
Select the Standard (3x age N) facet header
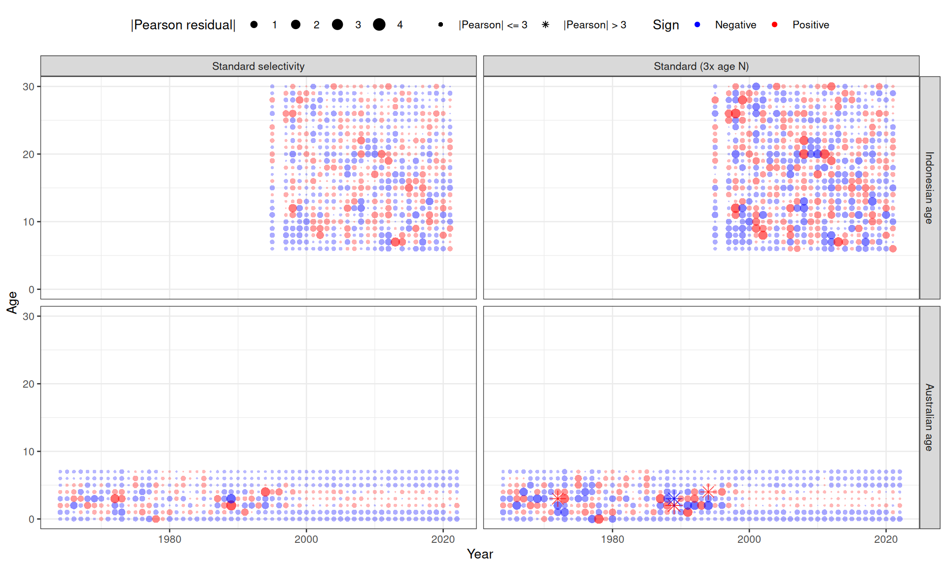pos(701,66)
